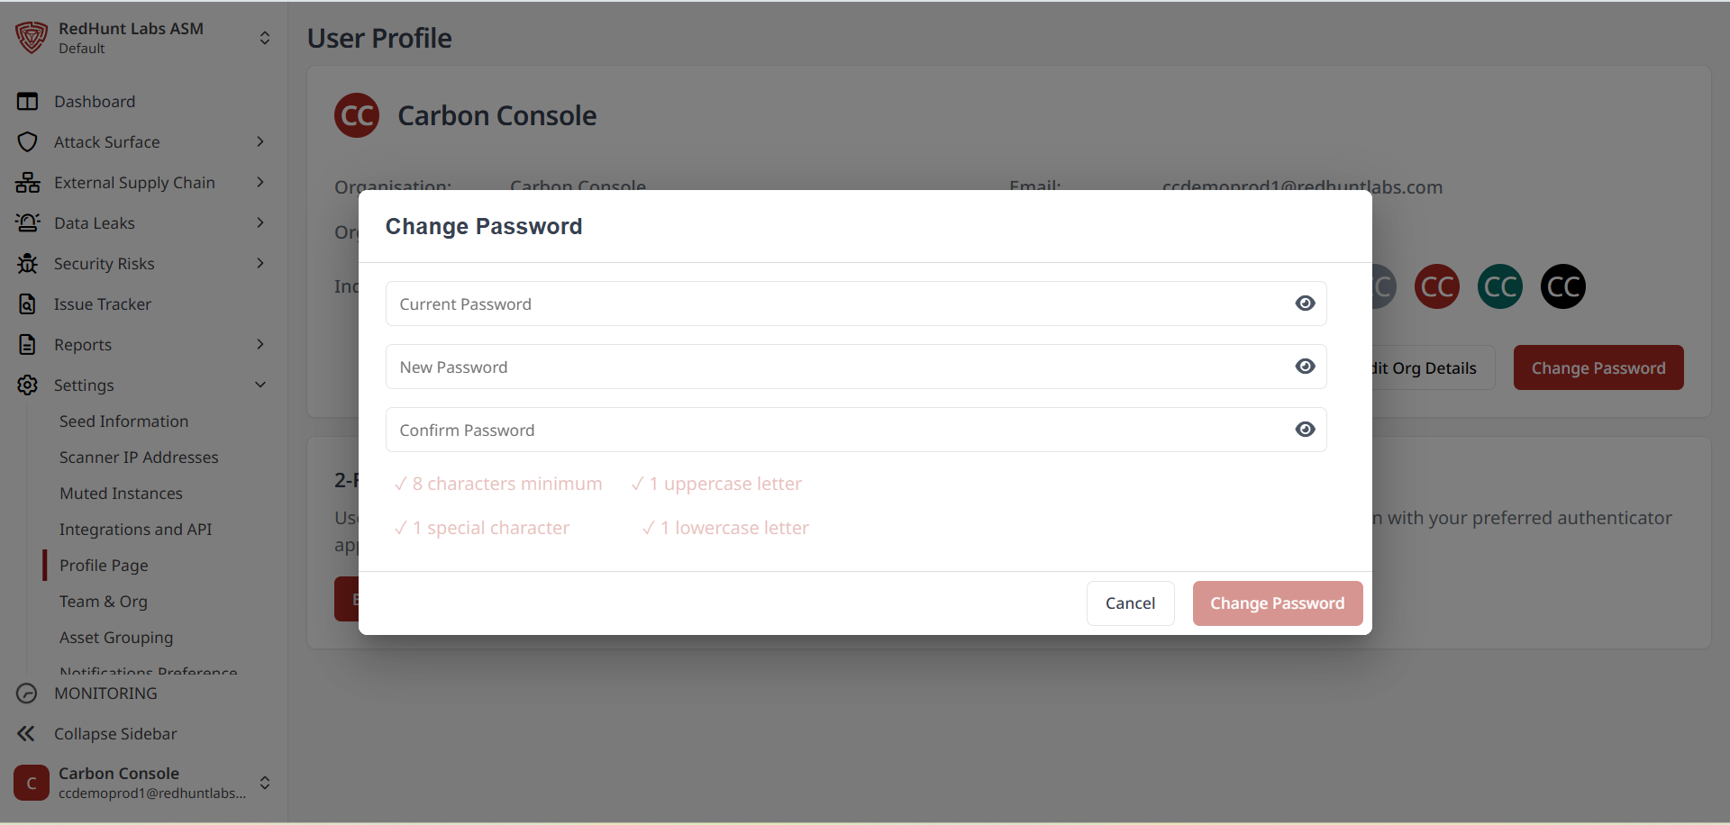Click the Reports file icon
This screenshot has width=1730, height=825.
tap(28, 345)
